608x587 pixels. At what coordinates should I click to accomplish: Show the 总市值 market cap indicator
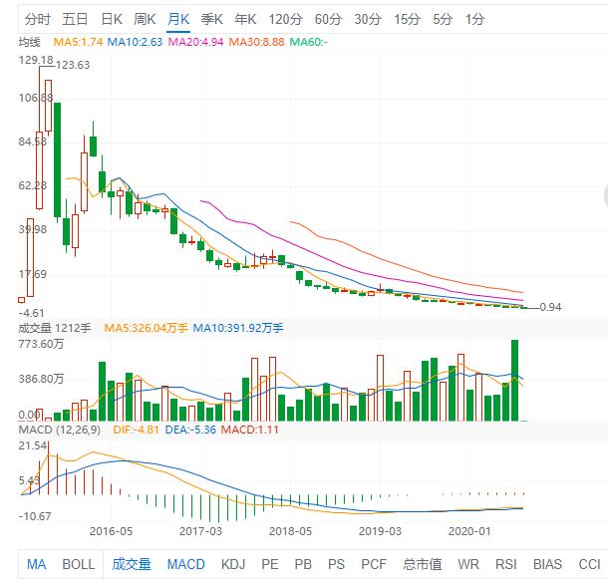pyautogui.click(x=423, y=564)
